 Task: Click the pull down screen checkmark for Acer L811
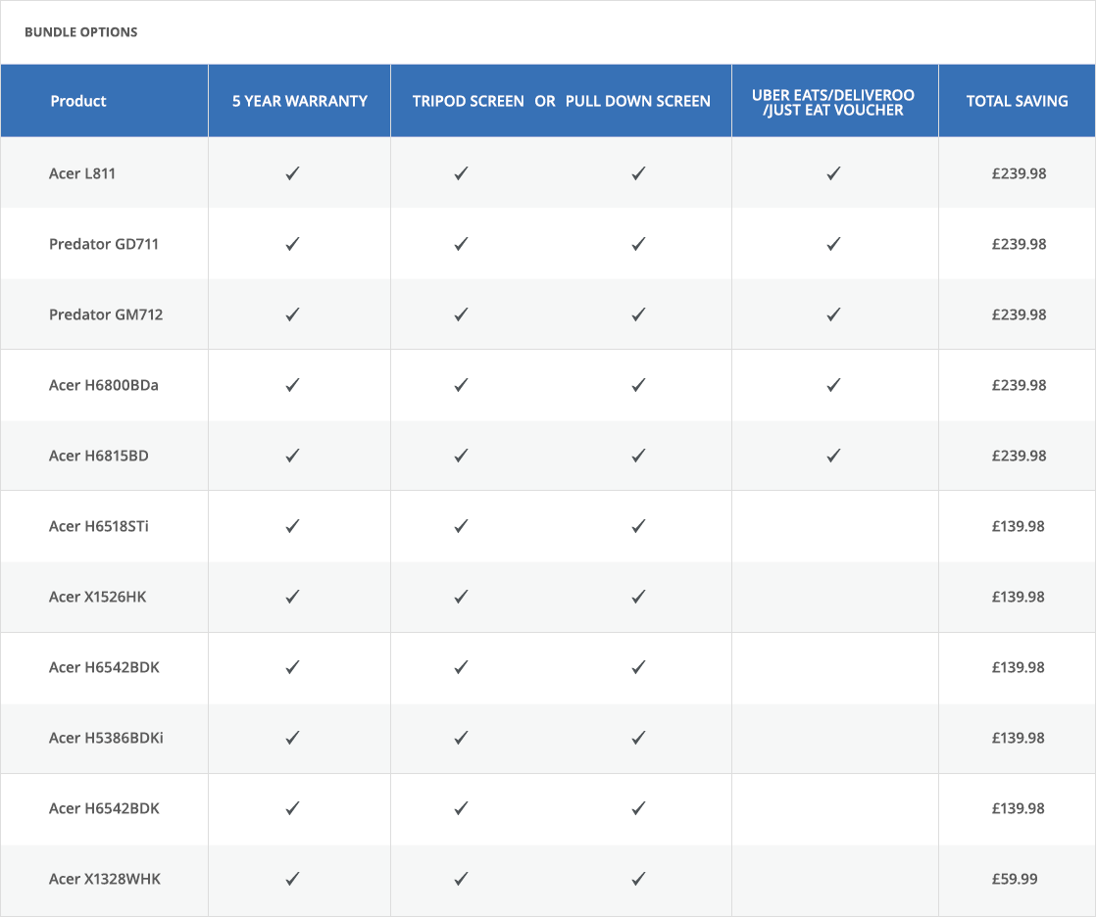click(x=638, y=173)
